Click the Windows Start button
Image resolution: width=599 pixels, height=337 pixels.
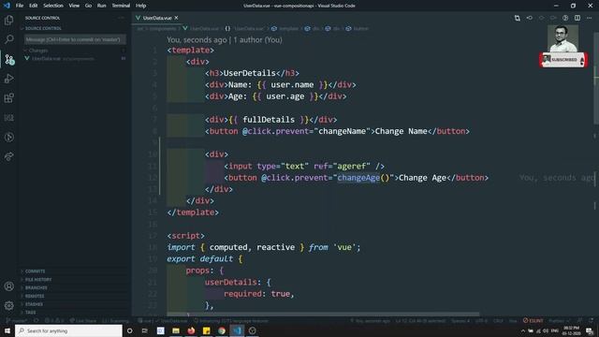pyautogui.click(x=7, y=330)
